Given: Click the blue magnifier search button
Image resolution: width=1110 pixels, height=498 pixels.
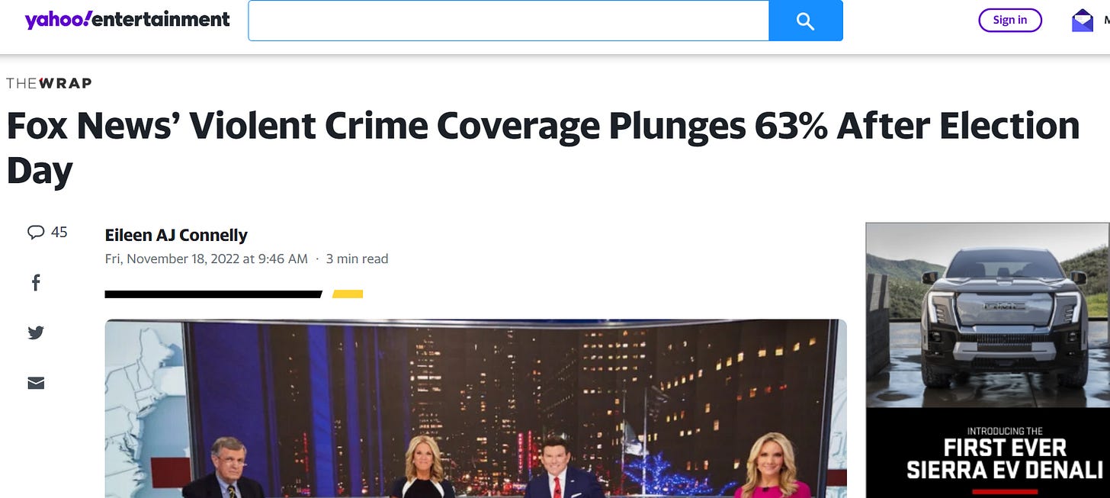Looking at the screenshot, I should [806, 21].
